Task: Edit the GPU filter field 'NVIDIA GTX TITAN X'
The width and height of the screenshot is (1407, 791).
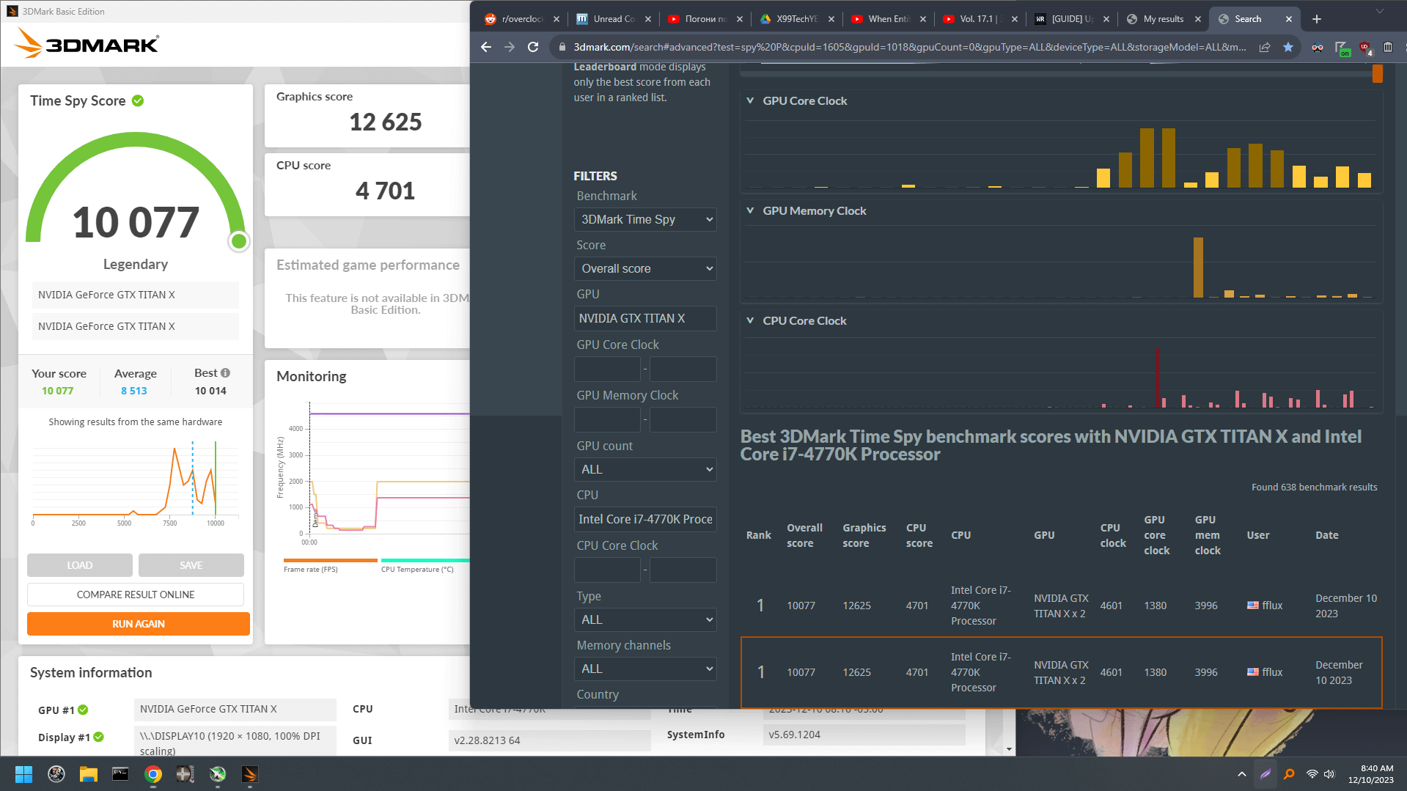Action: [645, 318]
